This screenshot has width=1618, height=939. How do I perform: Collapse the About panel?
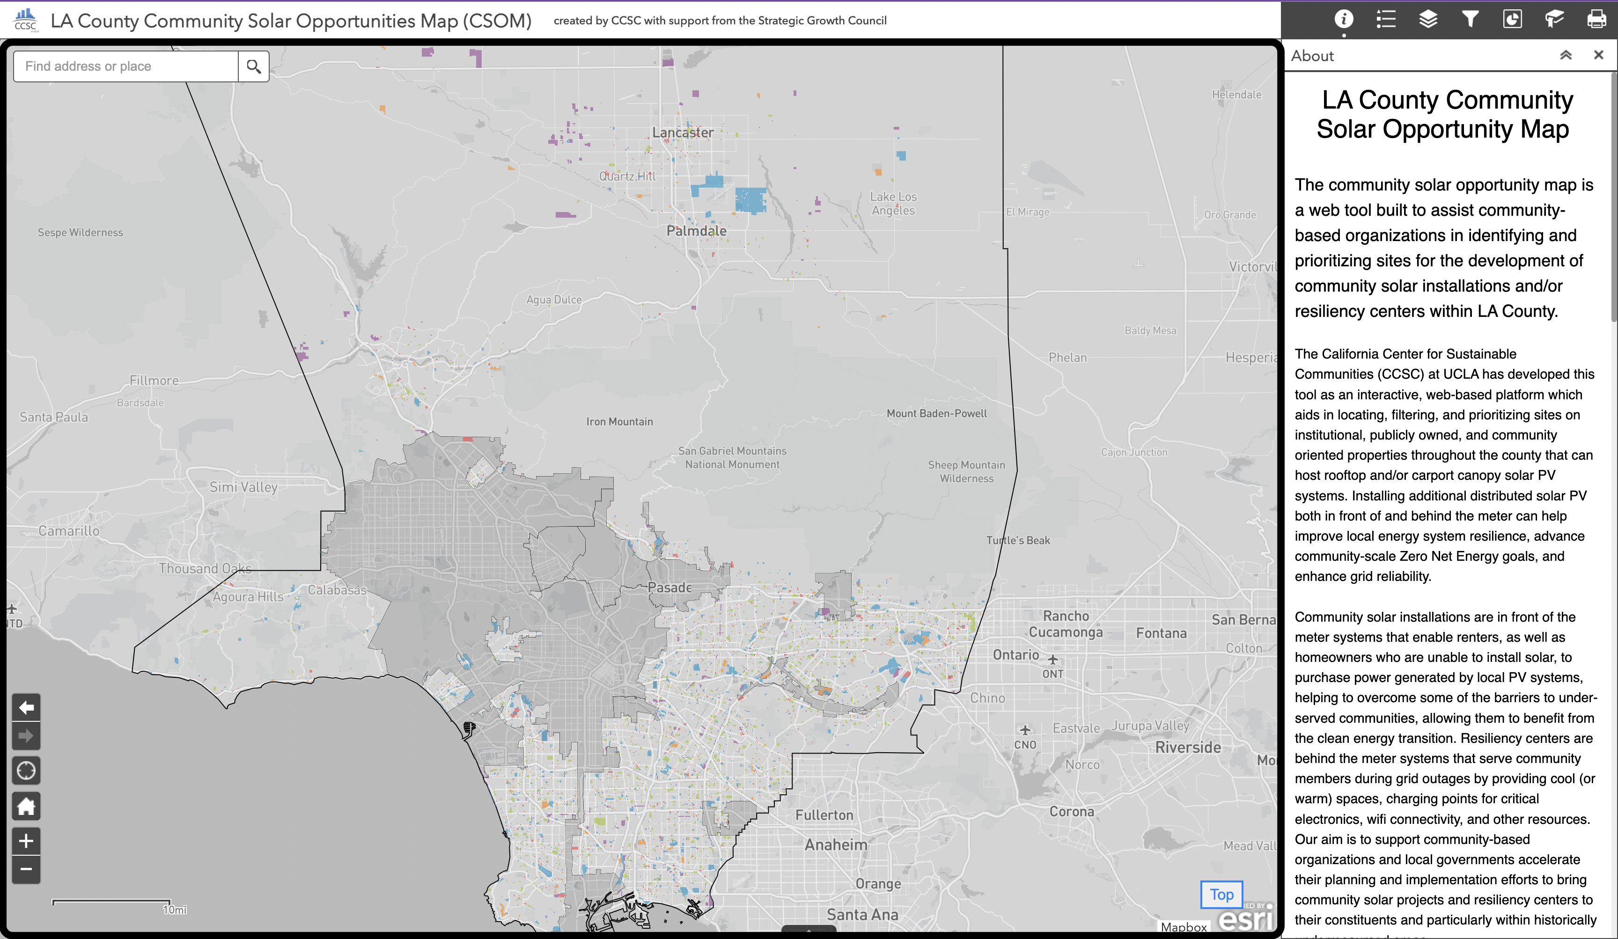1566,55
